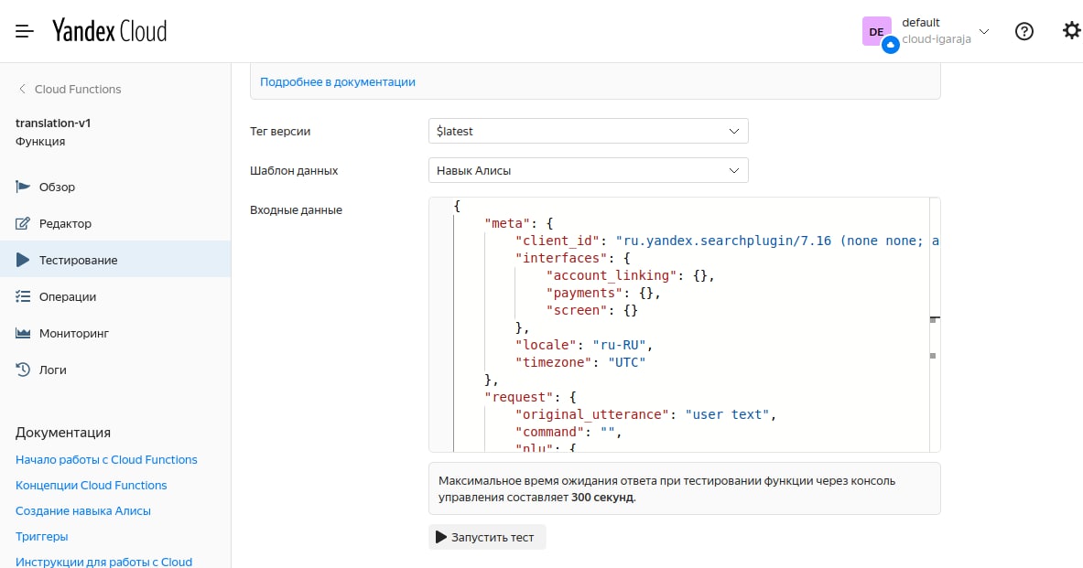Open the help question mark icon

click(1024, 31)
